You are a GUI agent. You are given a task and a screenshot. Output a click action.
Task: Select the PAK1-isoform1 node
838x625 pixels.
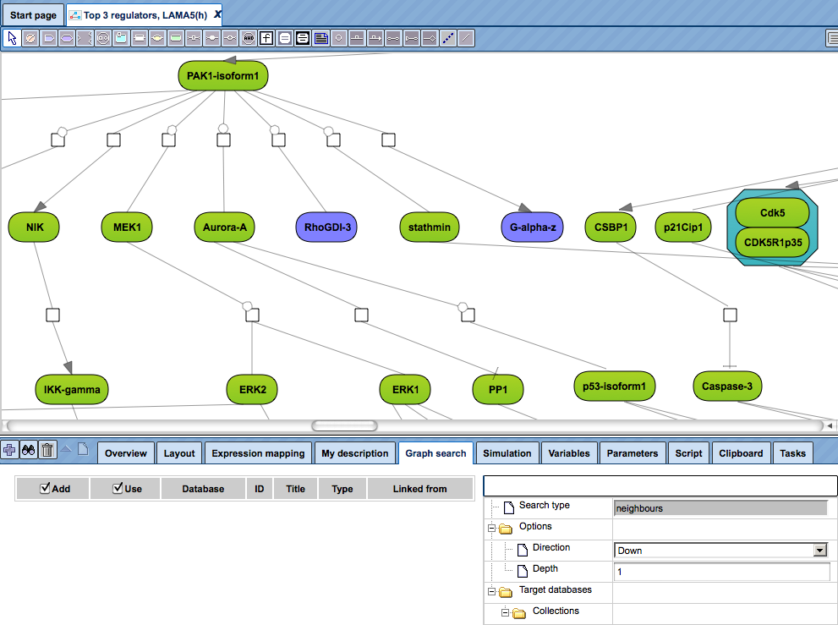coord(223,76)
